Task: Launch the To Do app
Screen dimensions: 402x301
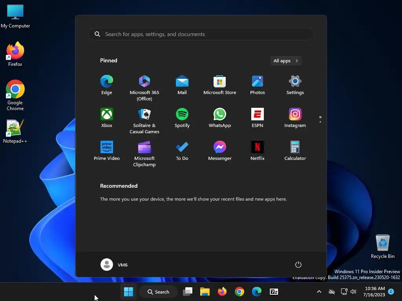Action: (x=182, y=151)
